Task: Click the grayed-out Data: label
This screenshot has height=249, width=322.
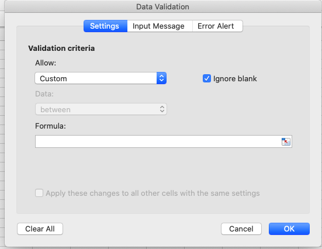Action: pyautogui.click(x=44, y=94)
